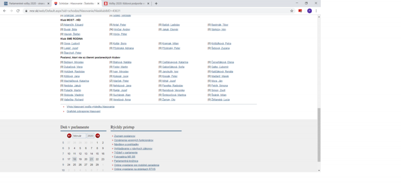The height and width of the screenshot is (187, 401).
Task: Open Online vysielanie na stránkach RTVS link
Action: click(135, 169)
